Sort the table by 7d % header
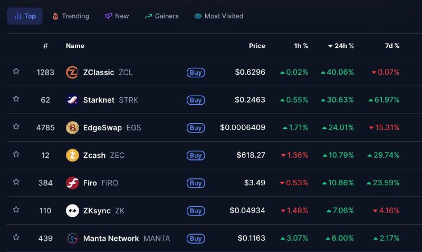This screenshot has width=422, height=252. 392,46
